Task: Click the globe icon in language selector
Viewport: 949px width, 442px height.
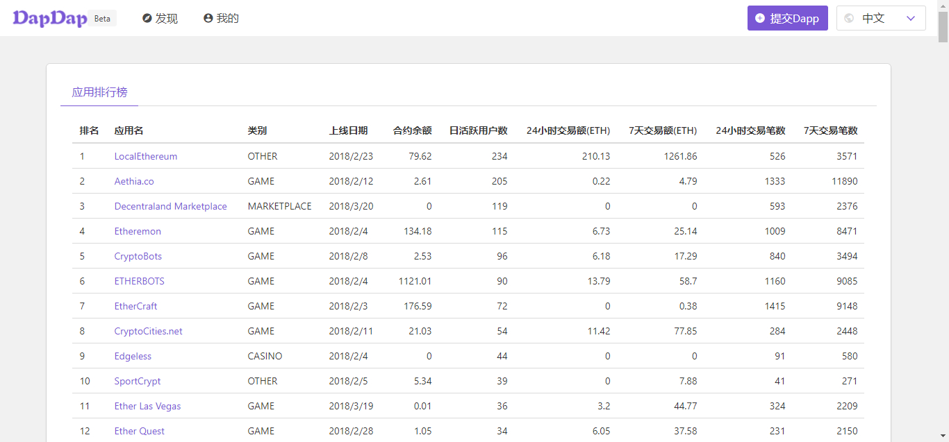Action: (849, 19)
